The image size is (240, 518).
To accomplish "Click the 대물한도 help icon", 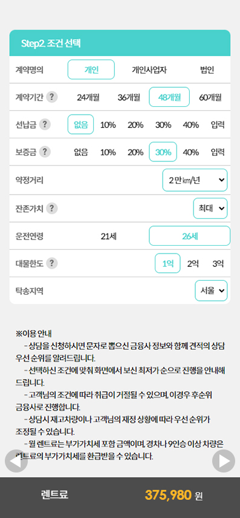I will click(x=51, y=263).
